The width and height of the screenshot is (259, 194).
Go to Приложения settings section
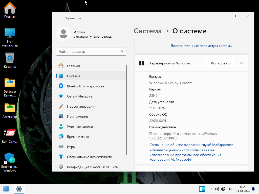click(x=77, y=116)
